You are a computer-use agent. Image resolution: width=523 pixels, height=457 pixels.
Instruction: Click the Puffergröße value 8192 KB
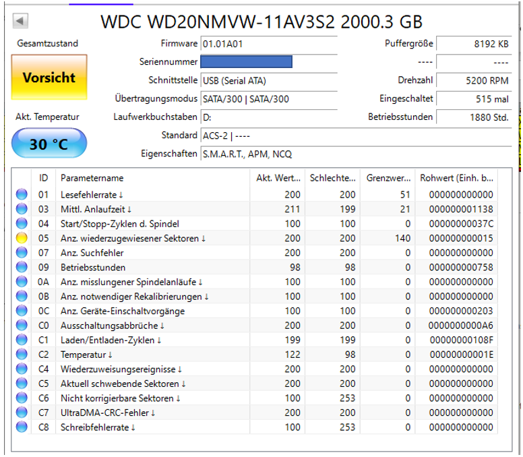tap(474, 44)
